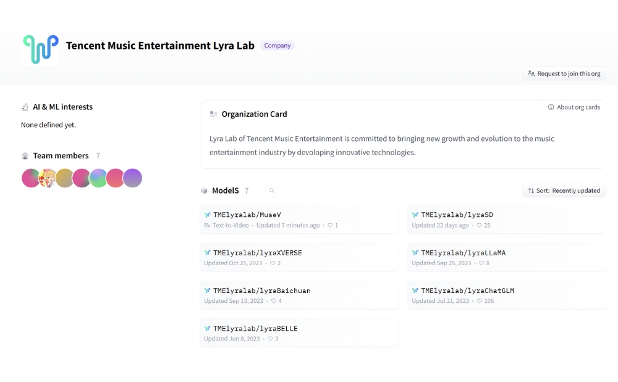618x382 pixels.
Task: Click the Tencent Music Lyra Lab logo
Action: pos(40,49)
